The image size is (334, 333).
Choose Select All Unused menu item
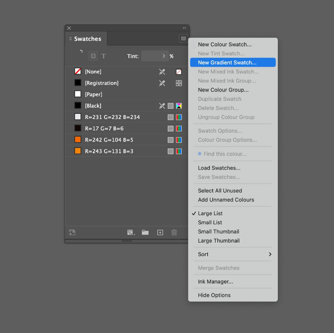(233, 191)
